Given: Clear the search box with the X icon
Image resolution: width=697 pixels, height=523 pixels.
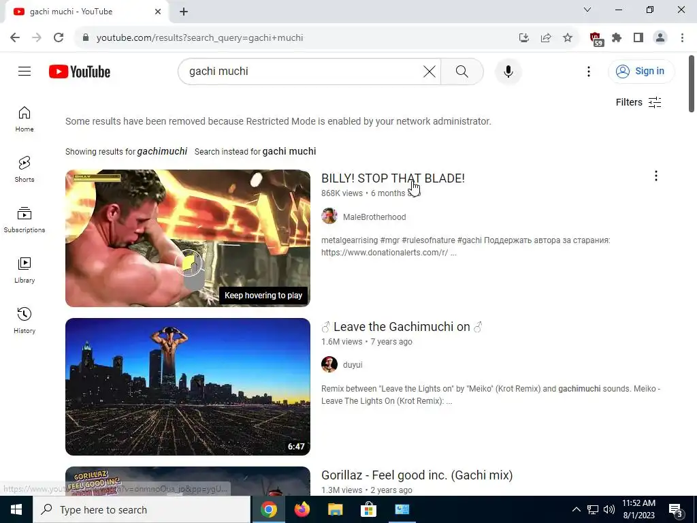Looking at the screenshot, I should point(429,71).
